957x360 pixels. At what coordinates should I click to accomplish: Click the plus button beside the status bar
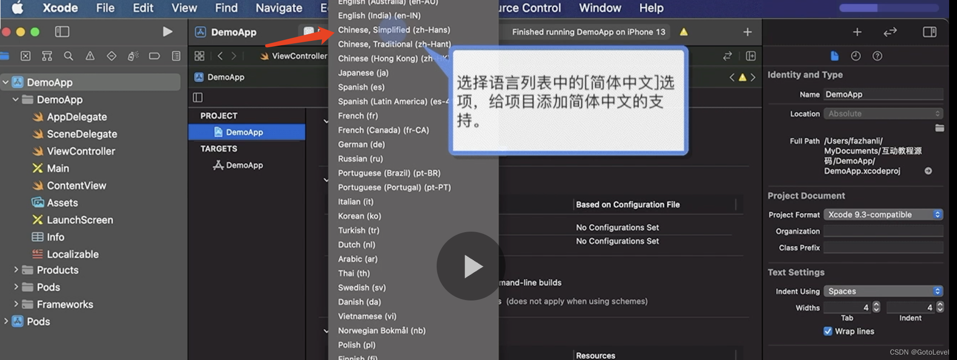tap(747, 32)
